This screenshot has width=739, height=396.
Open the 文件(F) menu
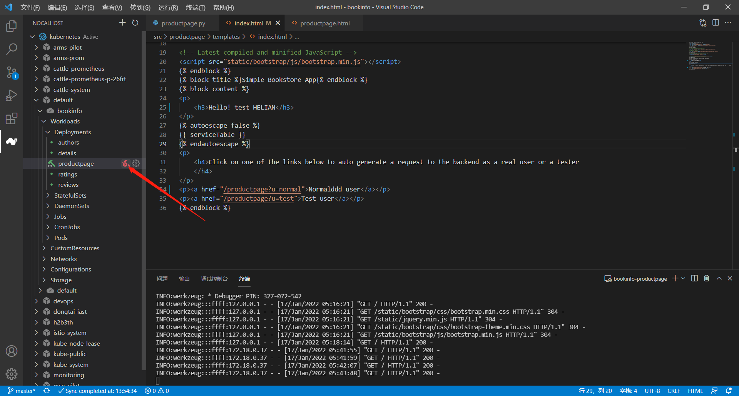pos(30,7)
